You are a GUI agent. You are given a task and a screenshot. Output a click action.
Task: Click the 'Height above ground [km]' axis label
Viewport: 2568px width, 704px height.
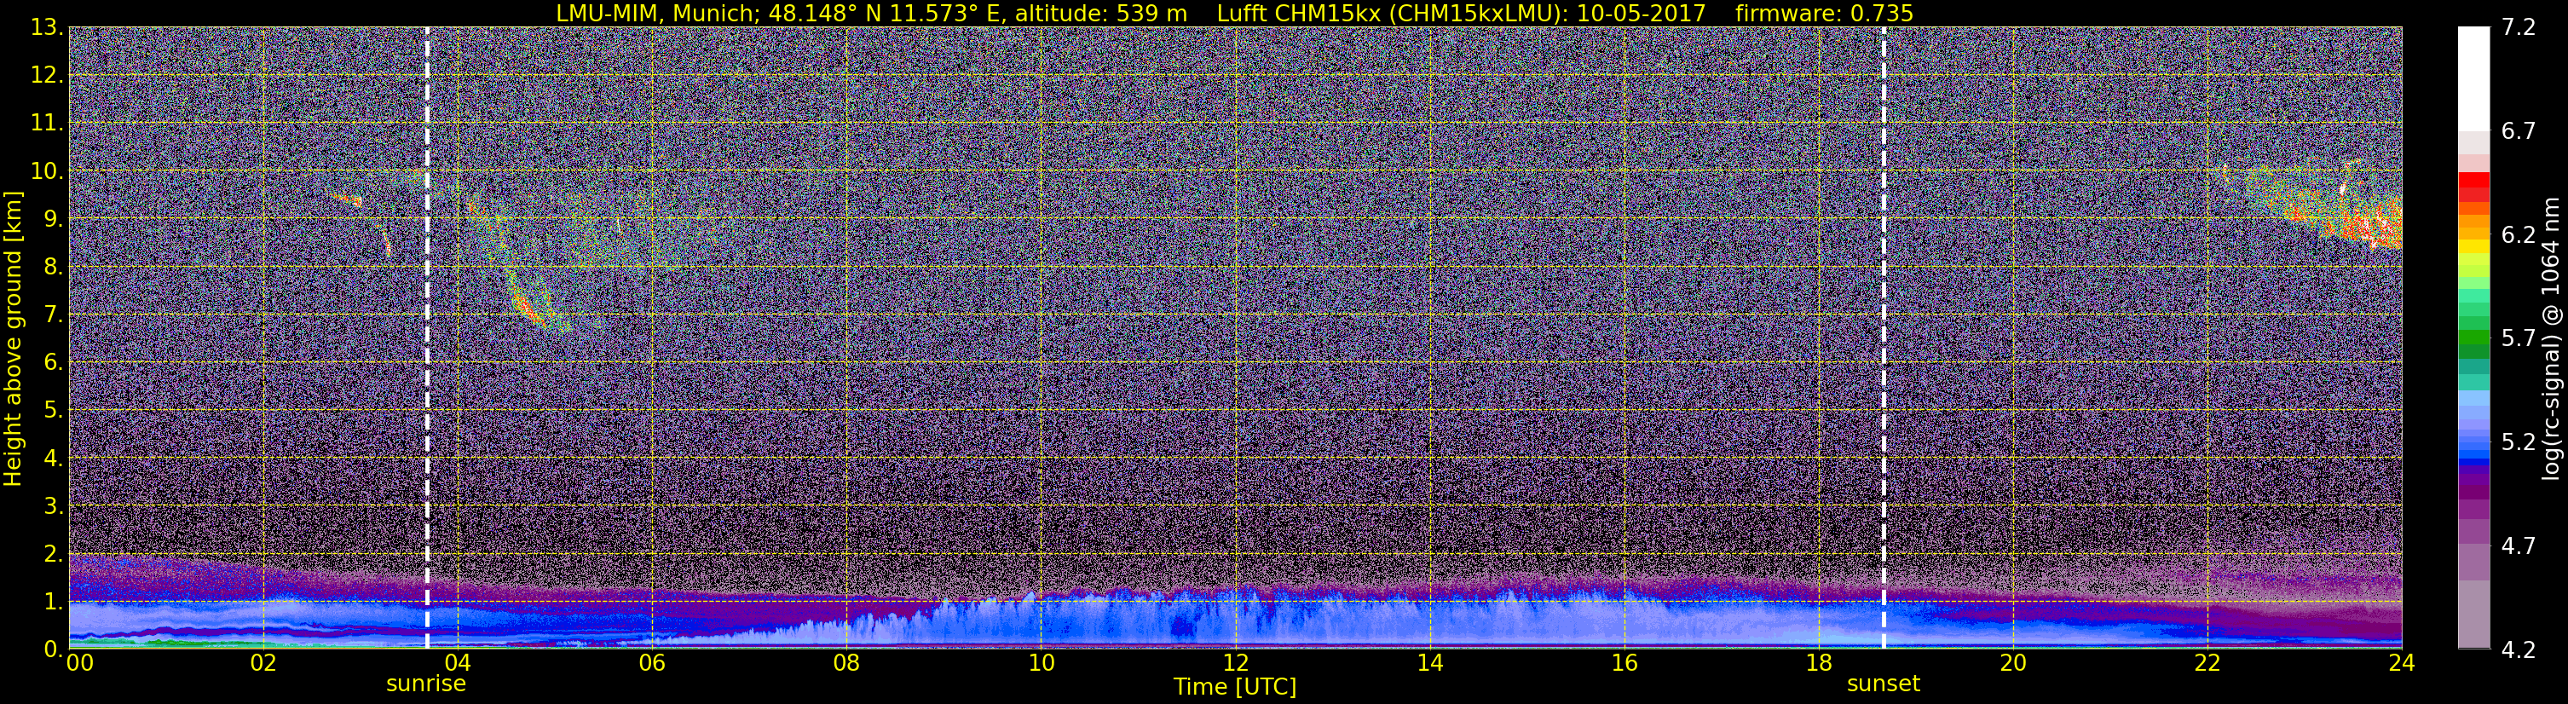click(x=13, y=339)
